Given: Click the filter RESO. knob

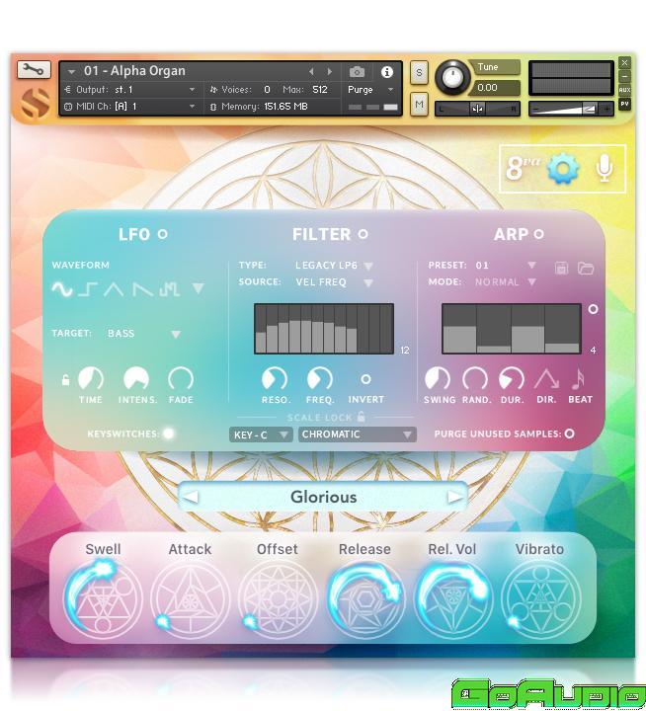Looking at the screenshot, I should pyautogui.click(x=275, y=378).
